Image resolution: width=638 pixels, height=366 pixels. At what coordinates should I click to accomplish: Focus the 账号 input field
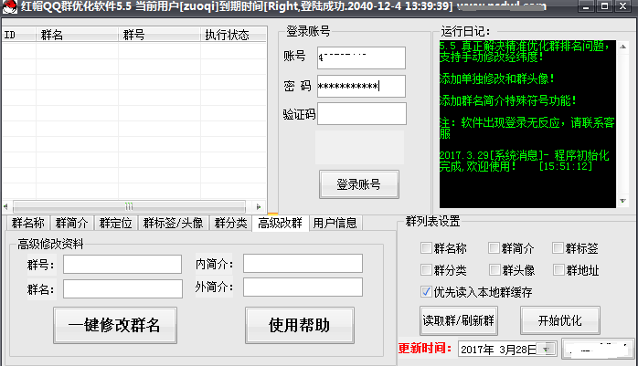point(361,58)
